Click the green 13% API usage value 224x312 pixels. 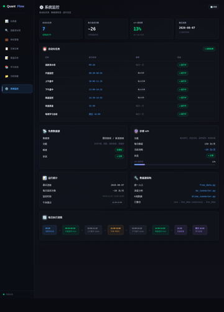coord(138,29)
